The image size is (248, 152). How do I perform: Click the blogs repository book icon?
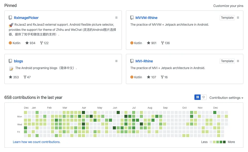point(10,61)
